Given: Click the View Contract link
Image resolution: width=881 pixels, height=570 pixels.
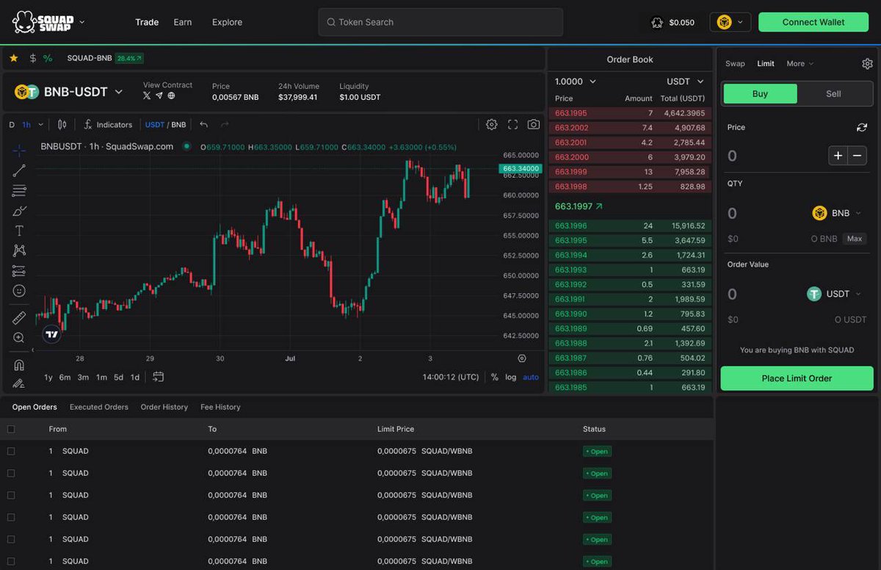Looking at the screenshot, I should tap(167, 85).
